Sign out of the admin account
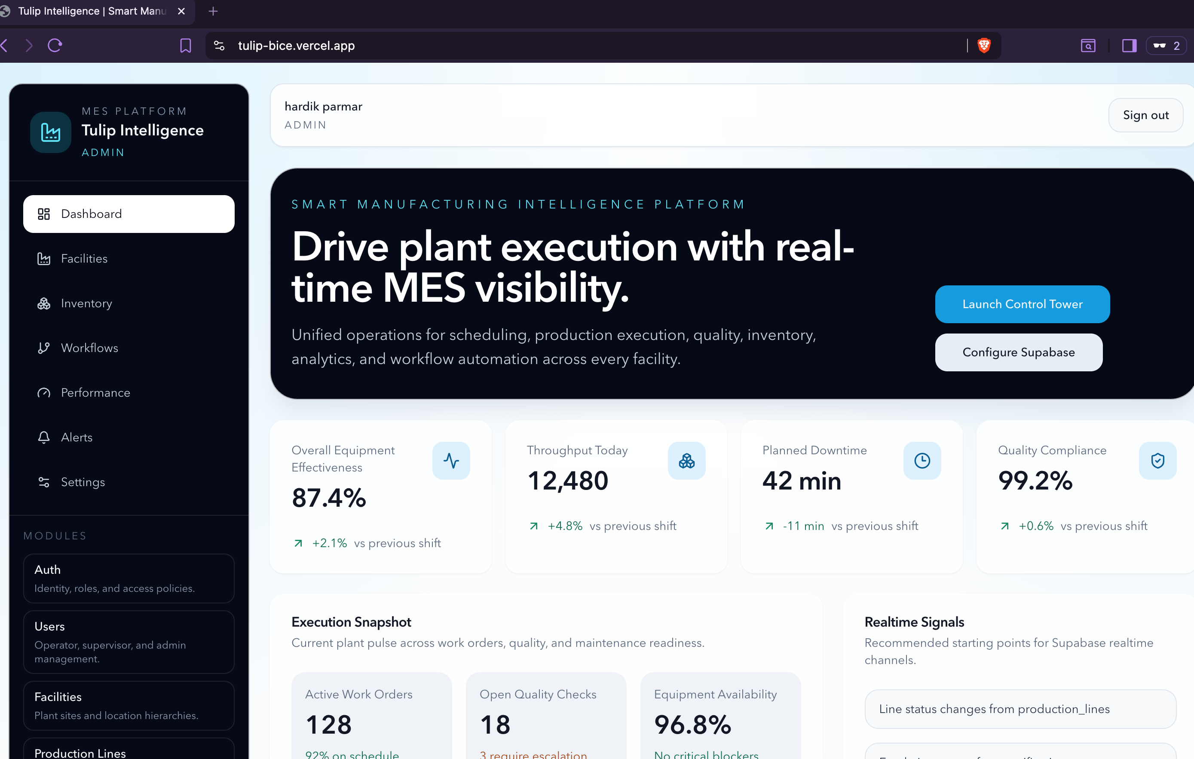Viewport: 1194px width, 759px height. pos(1145,114)
